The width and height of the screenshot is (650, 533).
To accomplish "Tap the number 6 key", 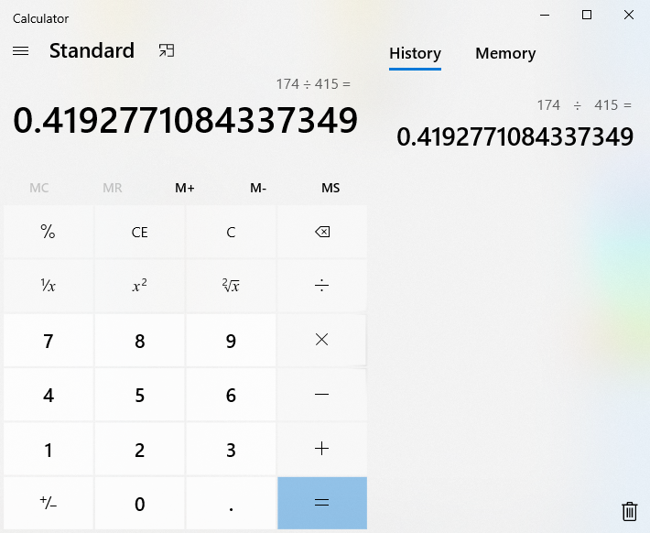I will tap(231, 395).
